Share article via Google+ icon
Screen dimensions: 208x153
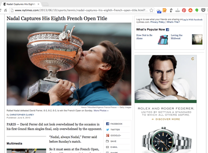(107, 135)
